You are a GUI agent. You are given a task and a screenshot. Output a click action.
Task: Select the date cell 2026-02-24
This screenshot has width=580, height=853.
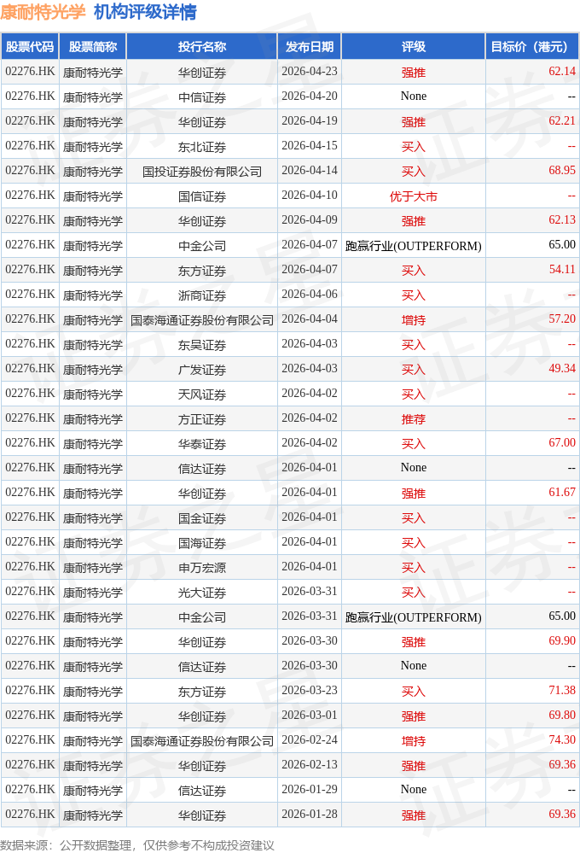(310, 739)
